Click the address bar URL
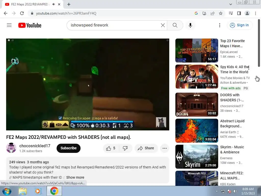The image size is (261, 196). coord(66,13)
